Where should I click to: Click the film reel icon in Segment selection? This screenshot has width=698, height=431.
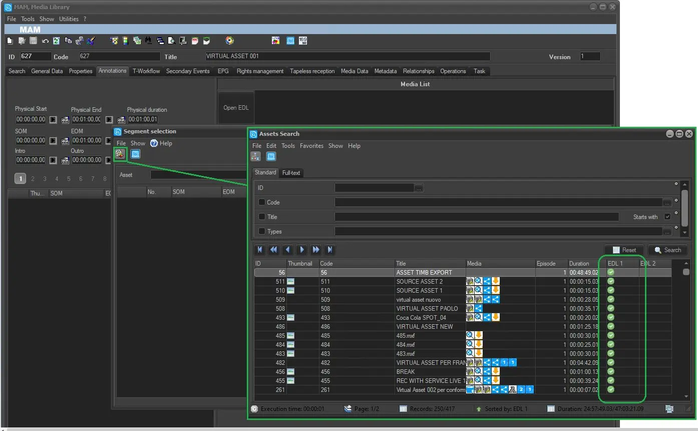click(x=119, y=154)
